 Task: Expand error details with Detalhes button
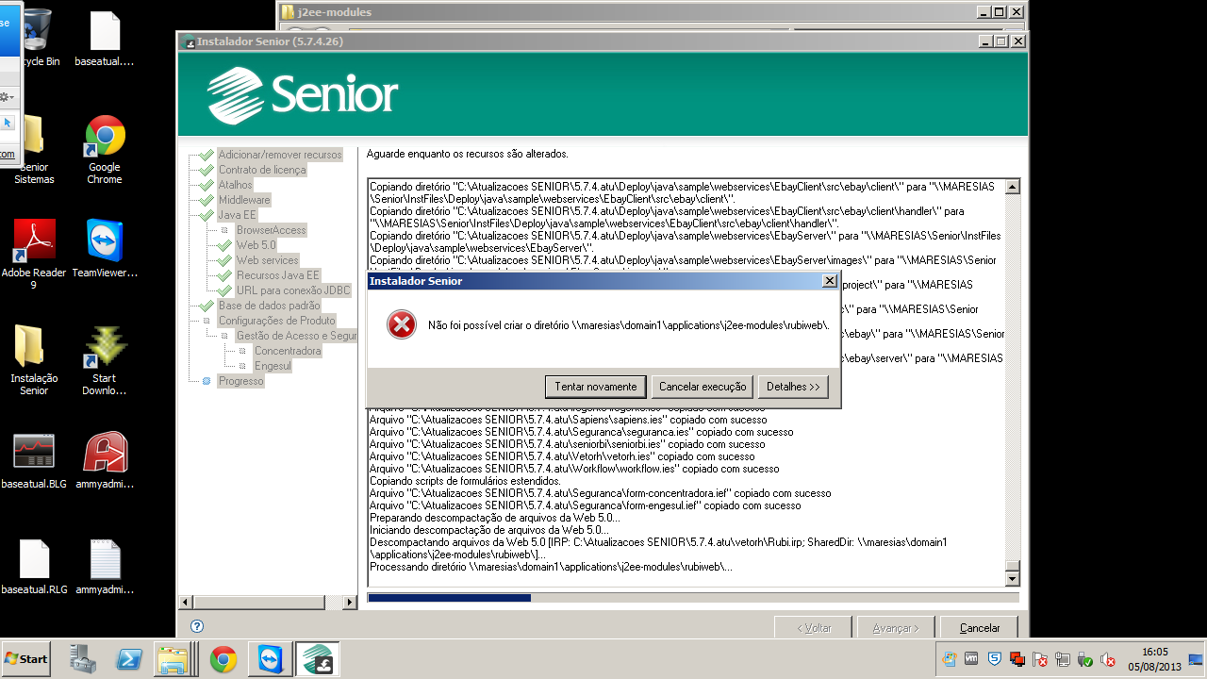point(793,387)
